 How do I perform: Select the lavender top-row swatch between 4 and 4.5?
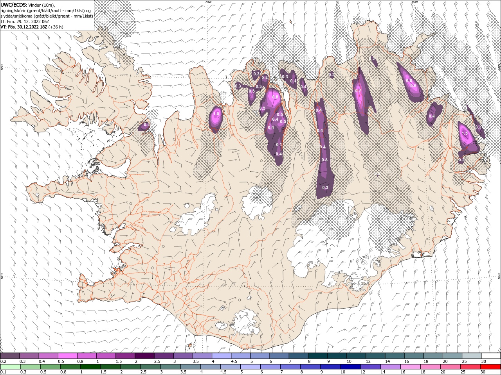(222, 355)
